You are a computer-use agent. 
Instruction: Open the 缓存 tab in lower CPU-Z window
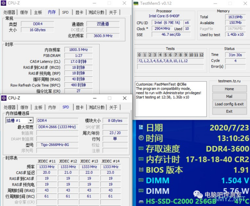(x=24, y=107)
